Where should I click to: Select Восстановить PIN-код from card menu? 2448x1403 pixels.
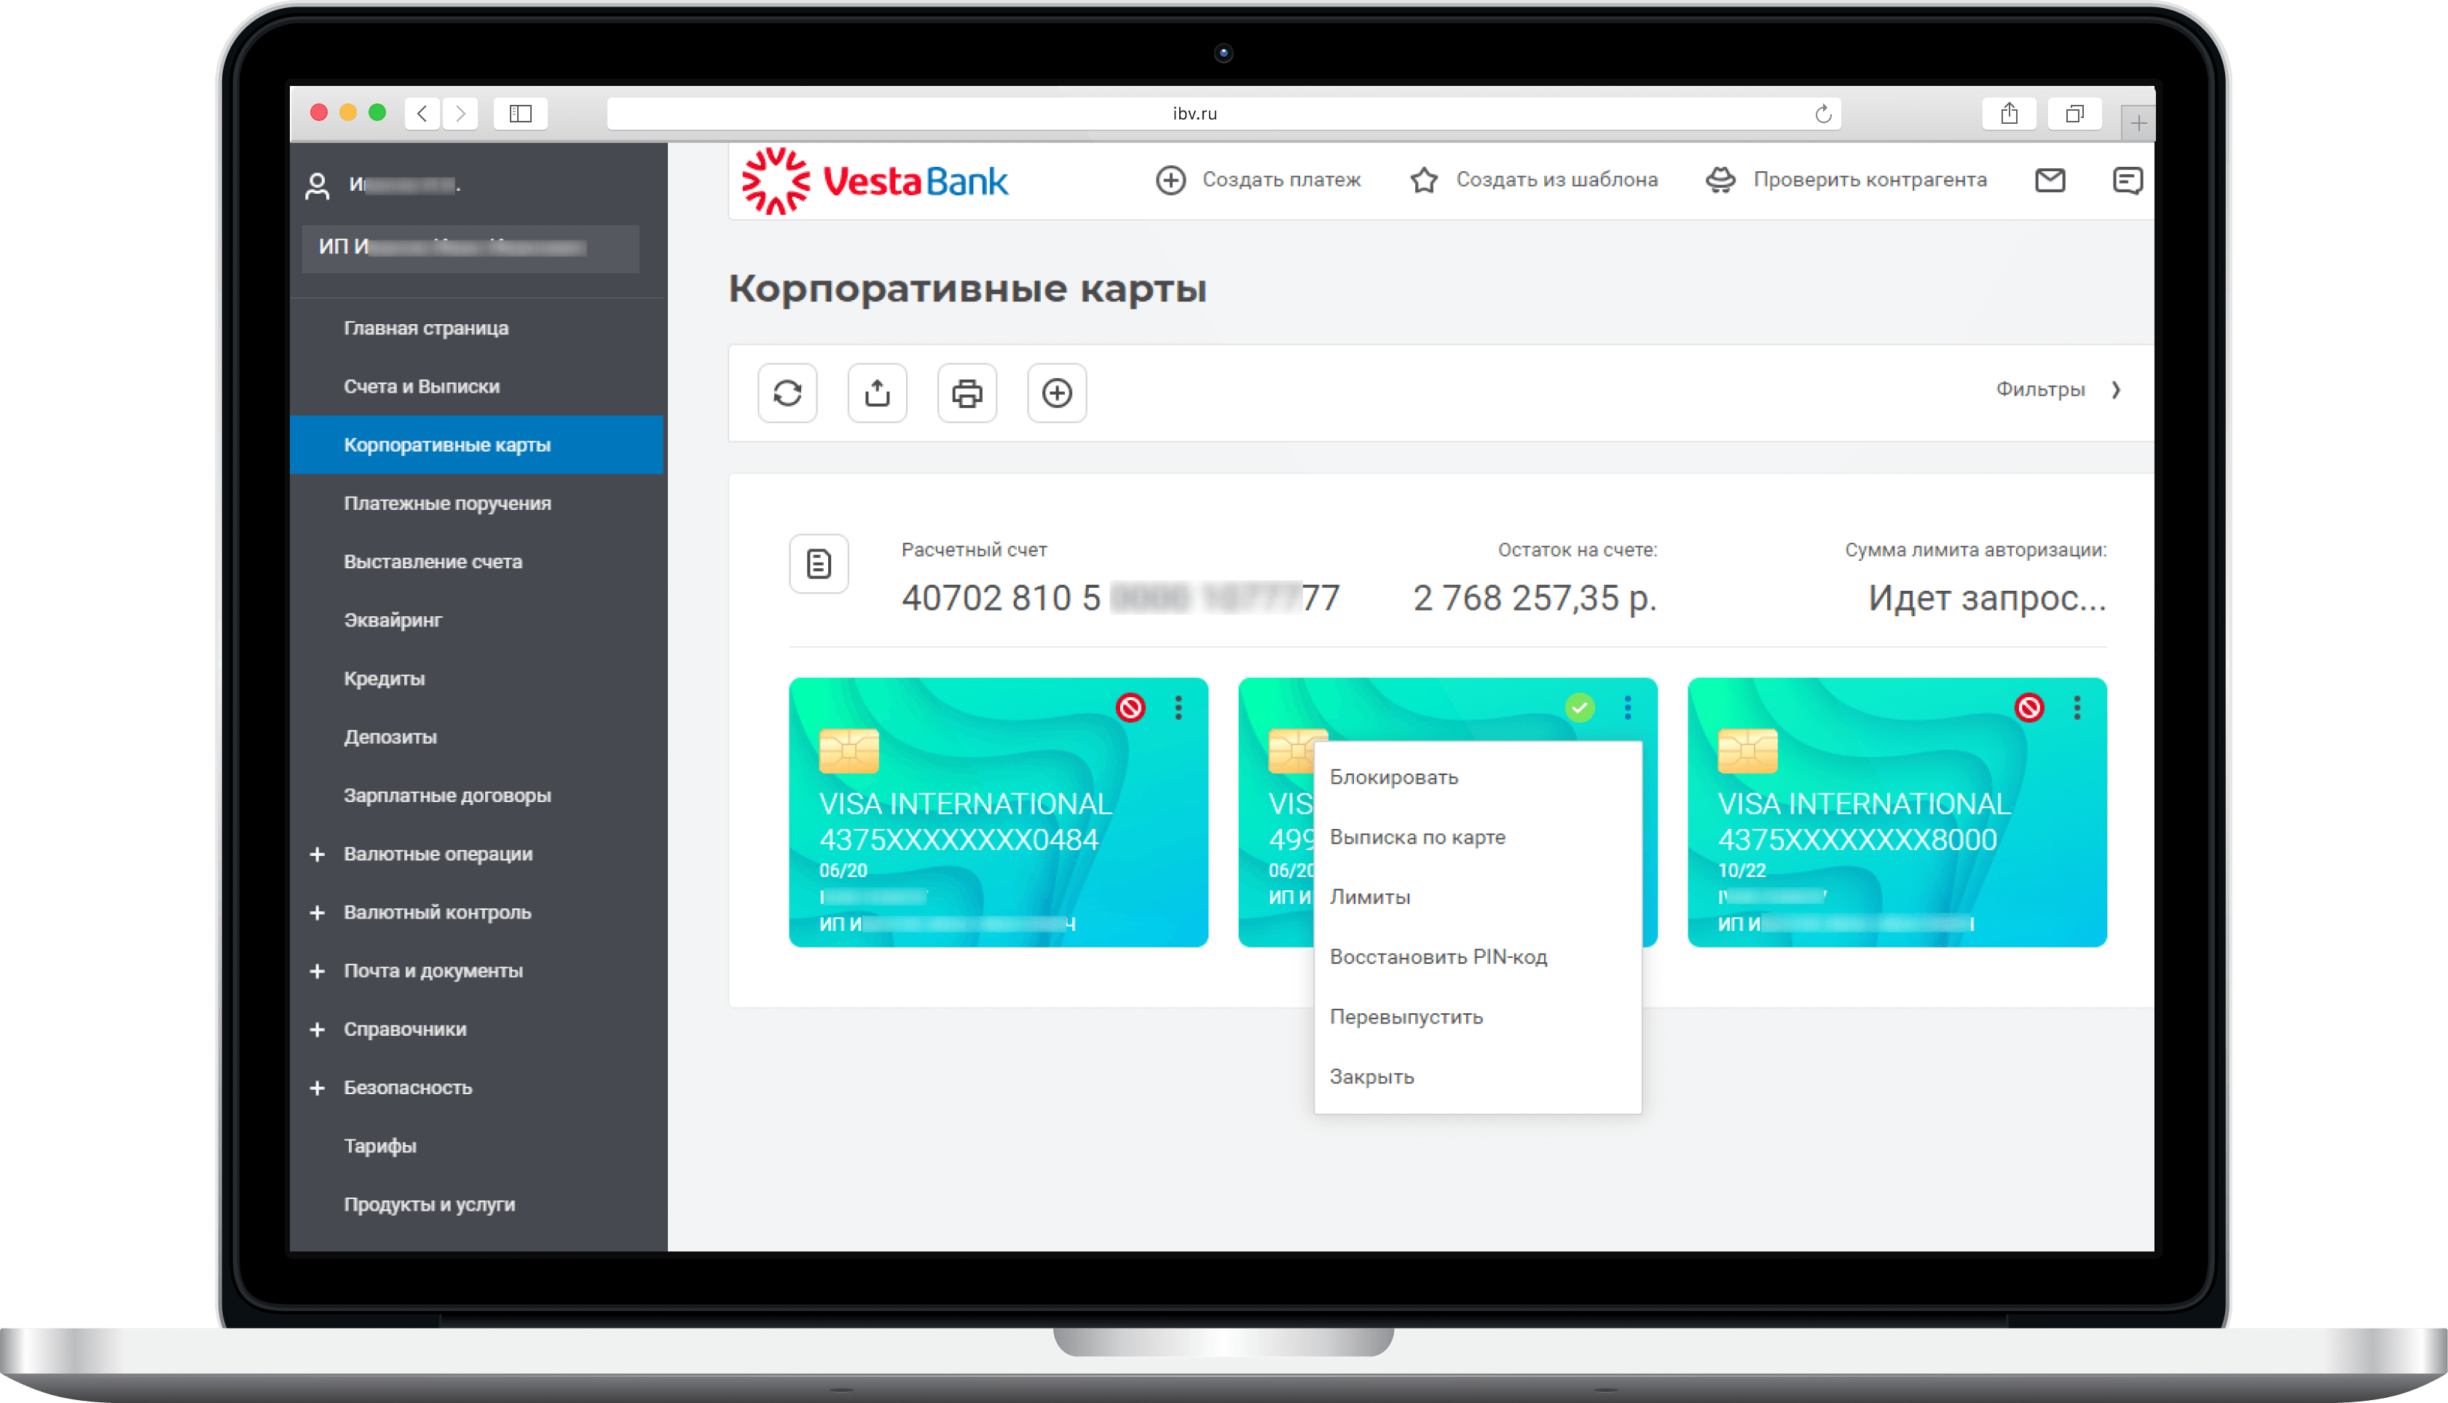[1477, 957]
